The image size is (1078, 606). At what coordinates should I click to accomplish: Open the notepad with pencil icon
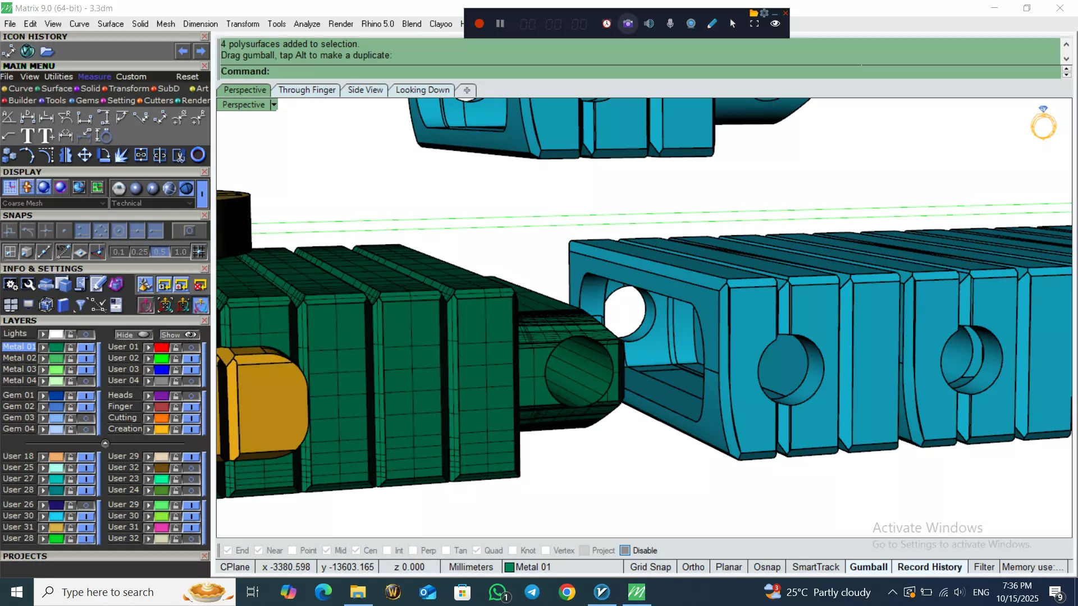tap(98, 284)
